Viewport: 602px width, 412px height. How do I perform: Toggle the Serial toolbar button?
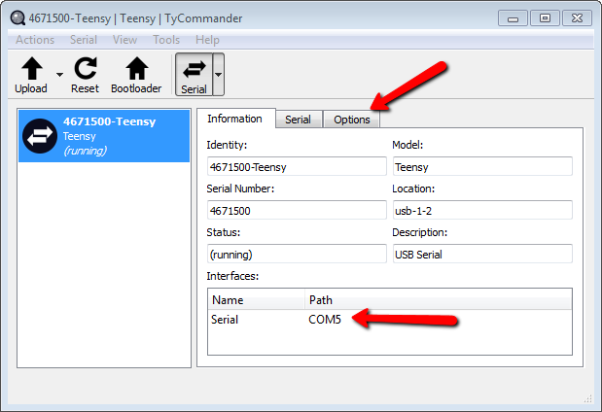tap(194, 75)
